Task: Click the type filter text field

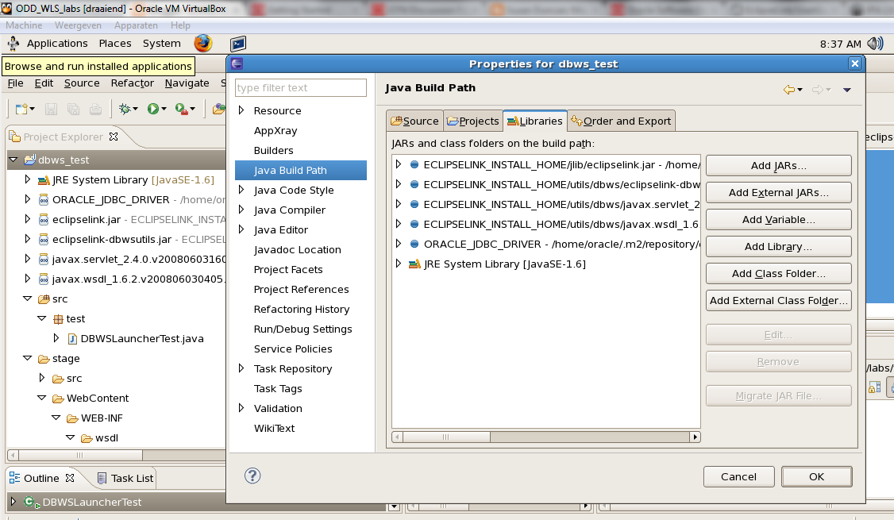Action: [x=300, y=88]
